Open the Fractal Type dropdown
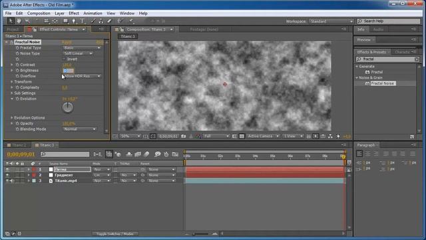The width and height of the screenshot is (426, 240). [x=82, y=48]
